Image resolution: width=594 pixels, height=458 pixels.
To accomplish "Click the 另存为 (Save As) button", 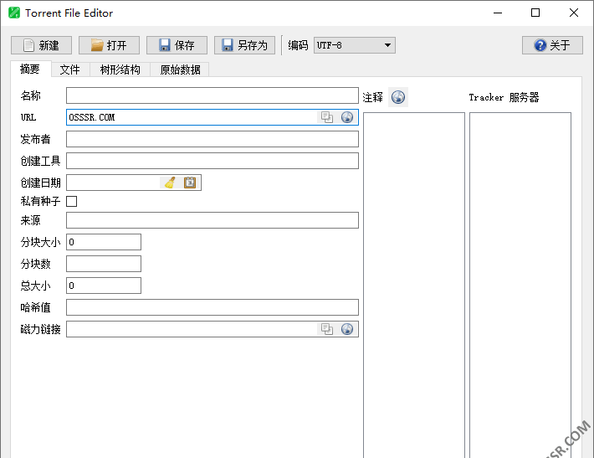I will [245, 45].
